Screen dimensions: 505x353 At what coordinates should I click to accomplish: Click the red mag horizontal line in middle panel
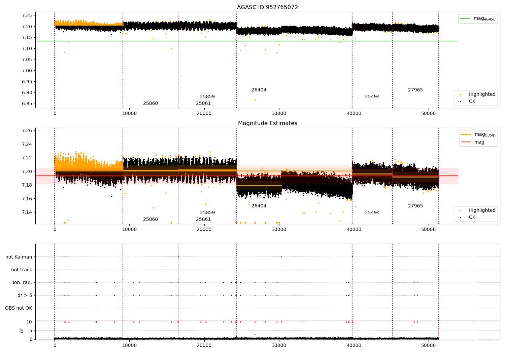[247, 176]
